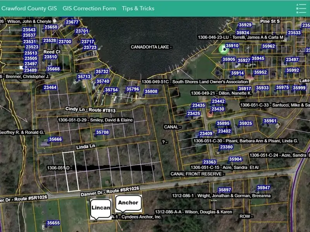This screenshot has height=232, width=310.
Task: Select address point dot for 35708
Action: [96, 136]
